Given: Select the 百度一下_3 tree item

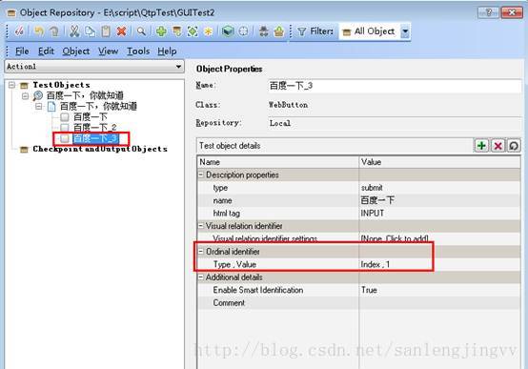Looking at the screenshot, I should (x=95, y=138).
